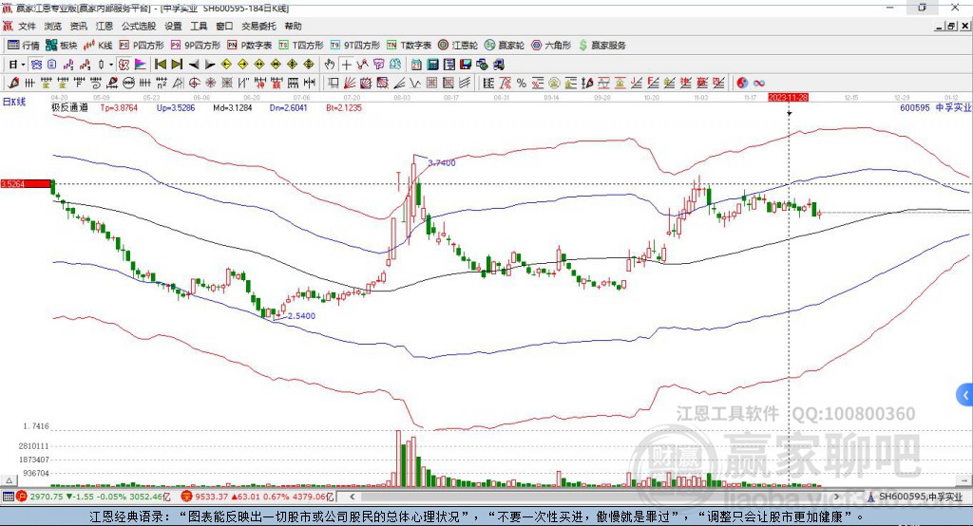
Task: Open the 设置 menu
Action: coord(173,26)
